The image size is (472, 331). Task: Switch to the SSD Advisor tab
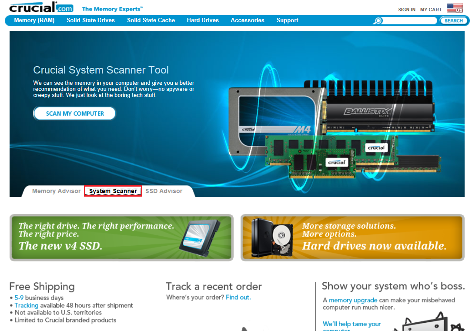164,191
